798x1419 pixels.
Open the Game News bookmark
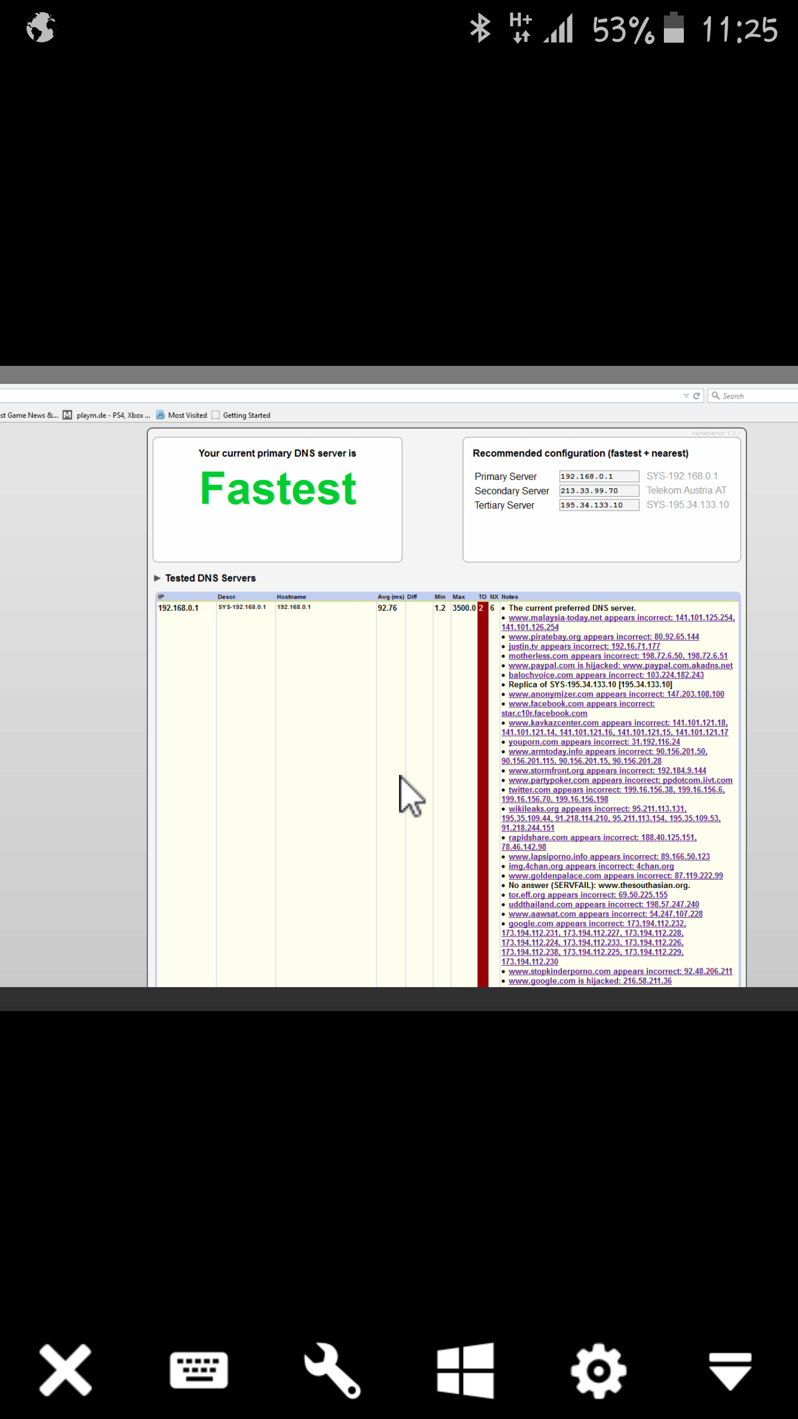click(29, 415)
